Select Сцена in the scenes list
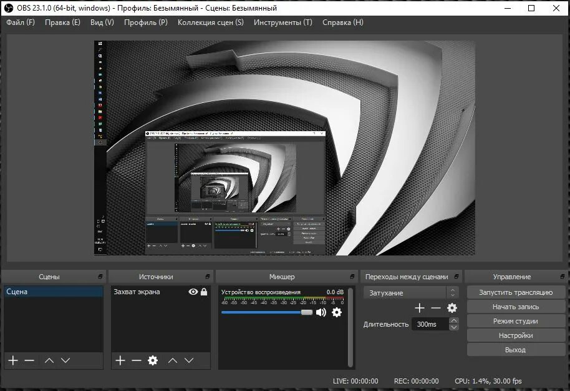Viewport: 570px width, 391px height. (x=54, y=292)
